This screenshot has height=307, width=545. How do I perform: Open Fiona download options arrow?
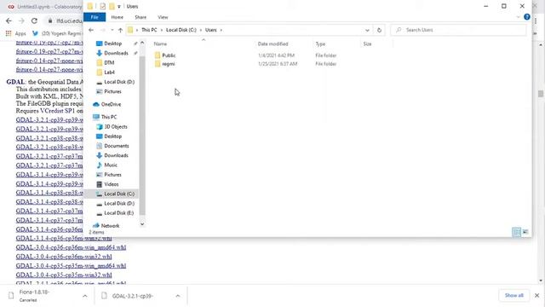[x=85, y=296]
